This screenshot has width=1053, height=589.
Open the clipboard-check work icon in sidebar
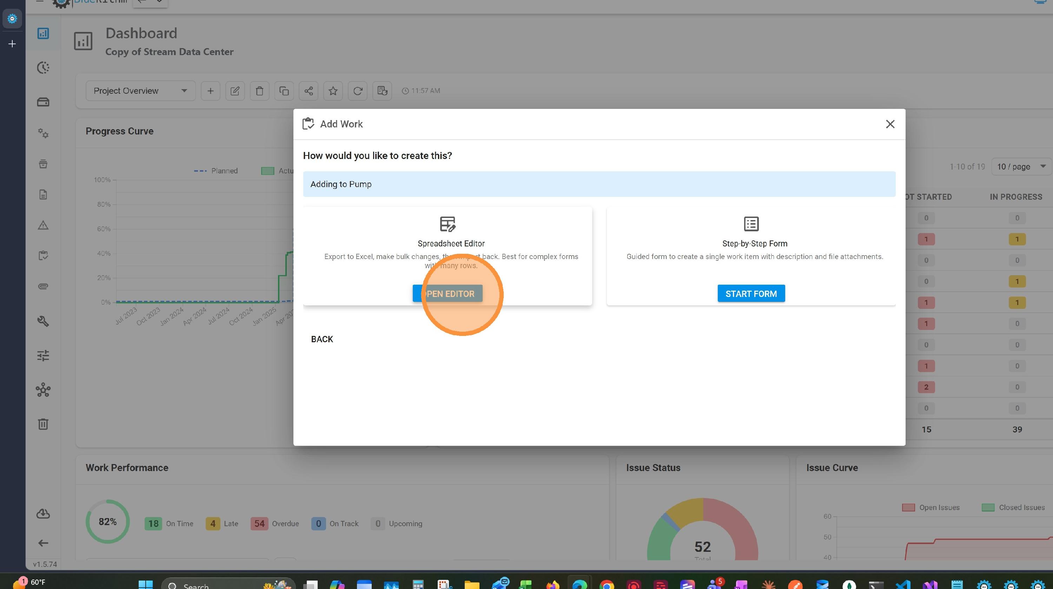click(x=43, y=256)
